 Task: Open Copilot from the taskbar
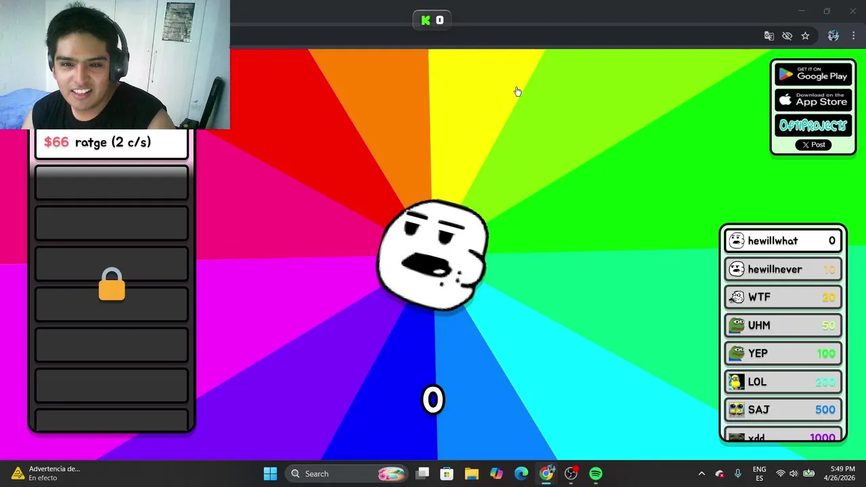click(497, 473)
